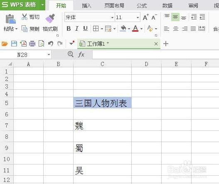This screenshot has width=219, height=184.
Task: Toggle Bold formatting
Action: point(69,29)
